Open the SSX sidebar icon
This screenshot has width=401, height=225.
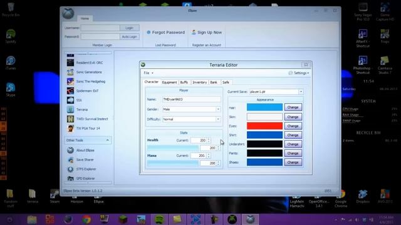pos(70,100)
